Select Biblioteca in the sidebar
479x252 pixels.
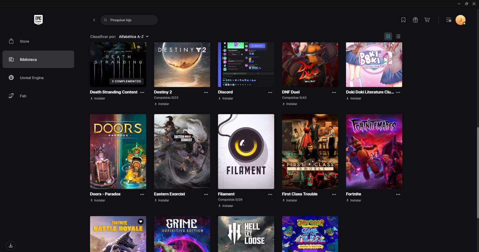(38, 60)
